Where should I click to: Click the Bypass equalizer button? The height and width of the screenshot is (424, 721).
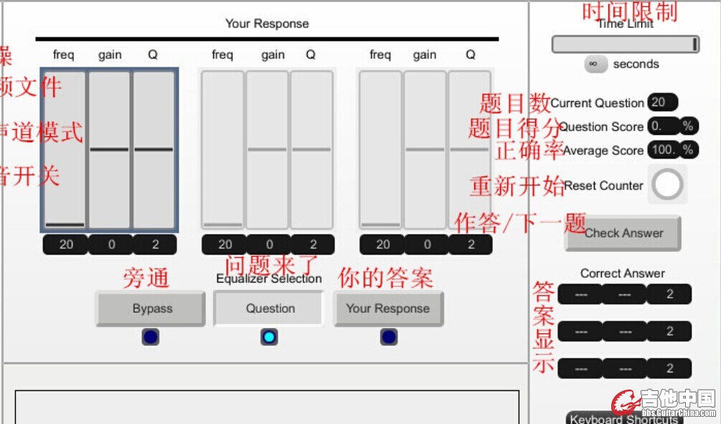(x=151, y=308)
